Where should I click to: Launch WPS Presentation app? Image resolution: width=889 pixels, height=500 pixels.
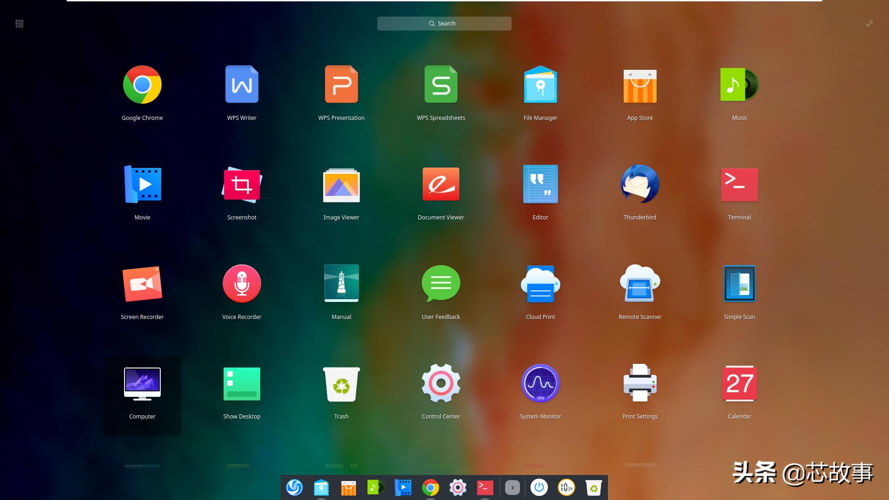341,85
